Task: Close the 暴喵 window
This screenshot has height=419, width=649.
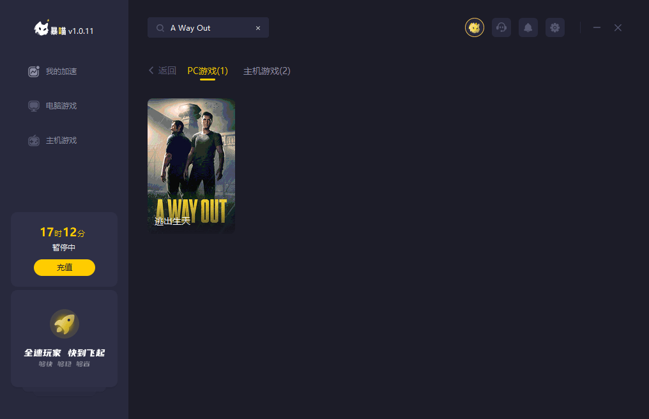Action: pyautogui.click(x=618, y=27)
